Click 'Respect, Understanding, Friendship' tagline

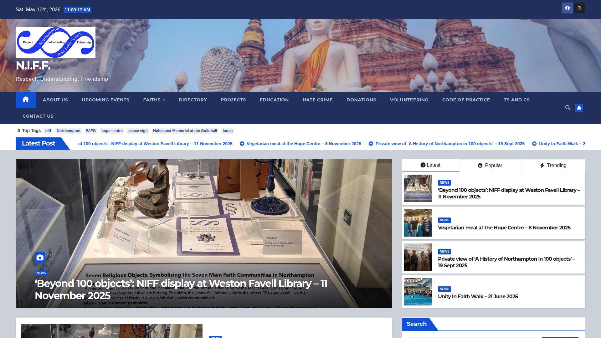pos(62,79)
